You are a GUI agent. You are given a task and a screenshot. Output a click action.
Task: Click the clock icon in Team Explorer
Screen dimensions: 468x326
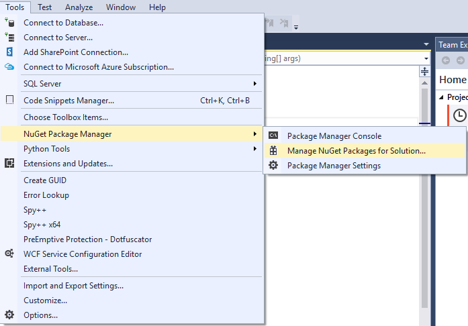[460, 115]
